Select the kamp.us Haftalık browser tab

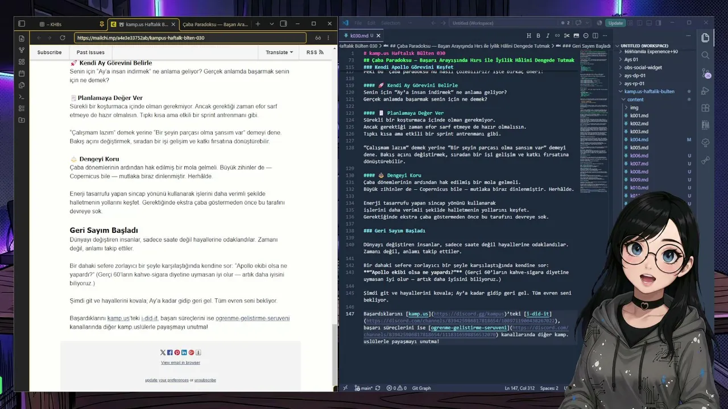(143, 24)
